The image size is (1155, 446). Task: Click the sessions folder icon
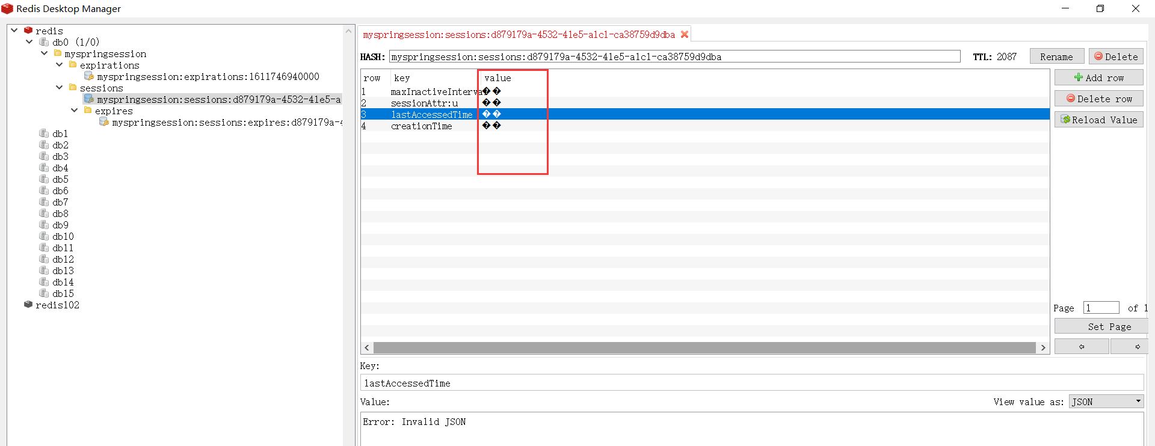(73, 87)
